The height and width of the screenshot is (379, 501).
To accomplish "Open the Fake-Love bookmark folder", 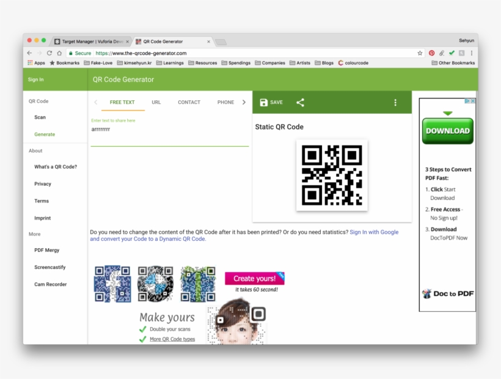I will pos(98,63).
